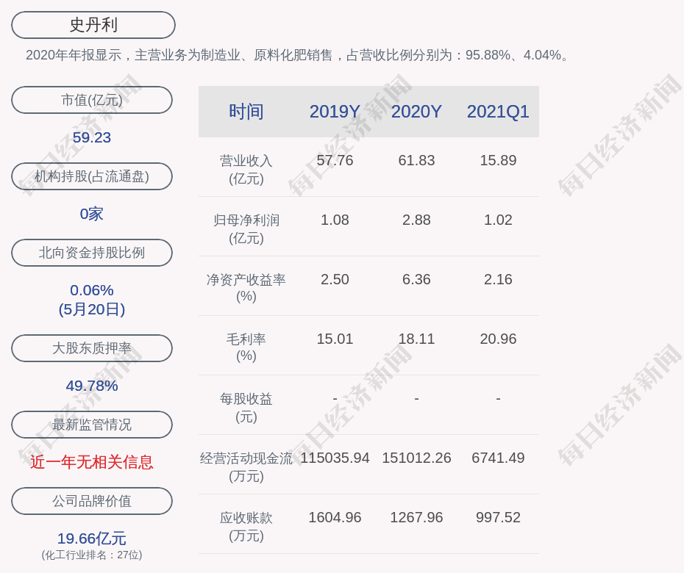The height and width of the screenshot is (573, 684).
Task: Click the red 近一年无相关信息 text
Action: (92, 462)
